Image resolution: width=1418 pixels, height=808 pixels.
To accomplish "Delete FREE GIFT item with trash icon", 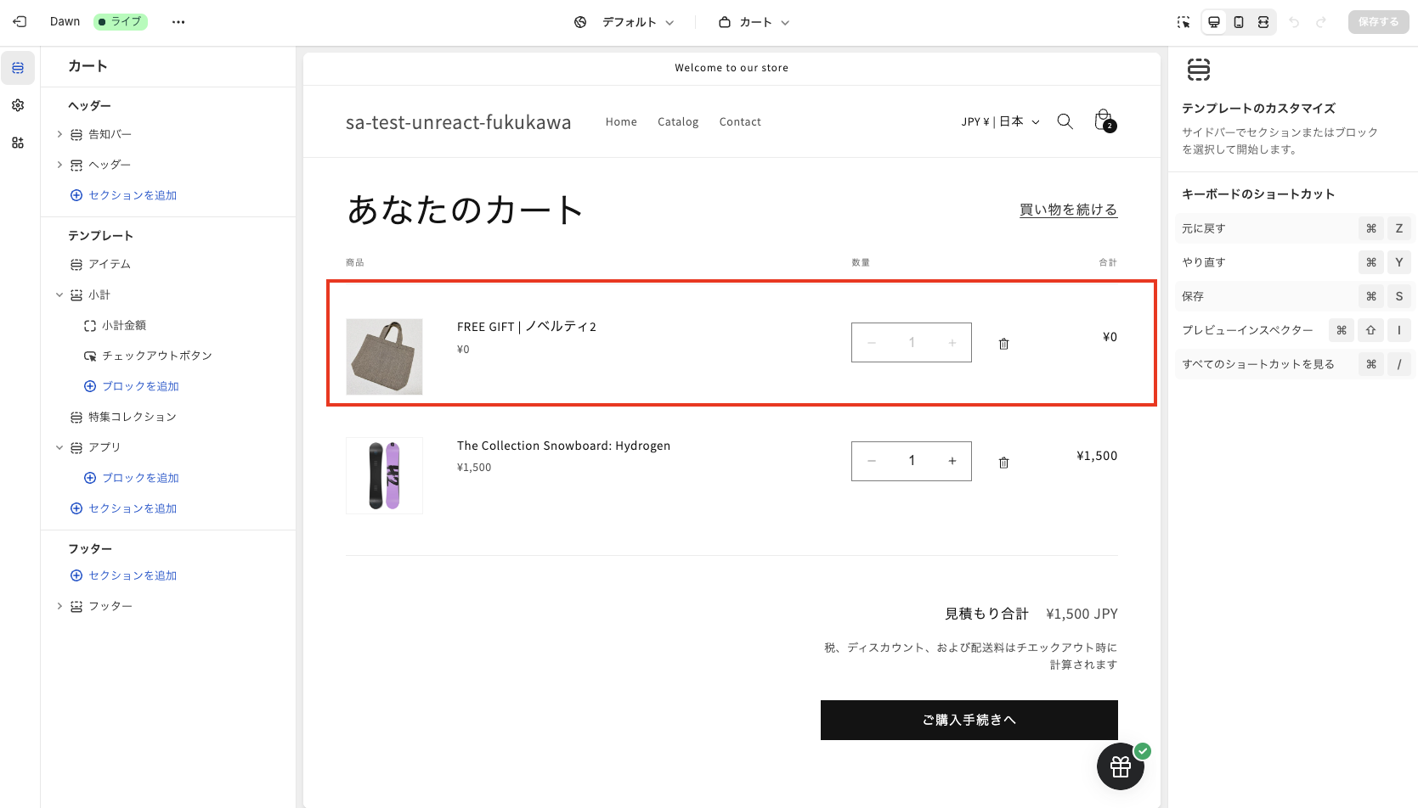I will tap(1003, 343).
